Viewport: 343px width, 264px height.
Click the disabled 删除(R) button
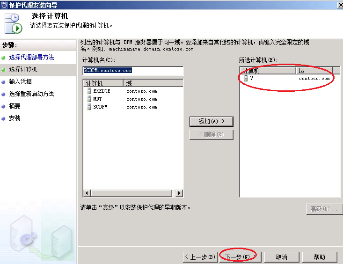(x=212, y=135)
